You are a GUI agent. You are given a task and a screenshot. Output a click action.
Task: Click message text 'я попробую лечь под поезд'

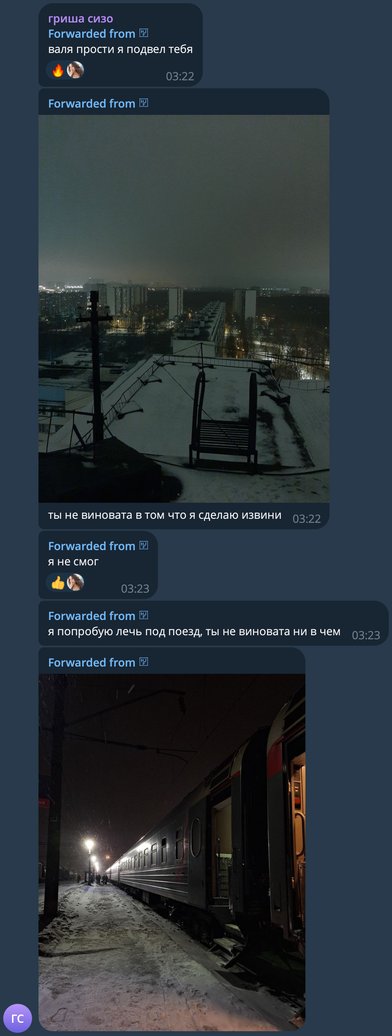[125, 632]
